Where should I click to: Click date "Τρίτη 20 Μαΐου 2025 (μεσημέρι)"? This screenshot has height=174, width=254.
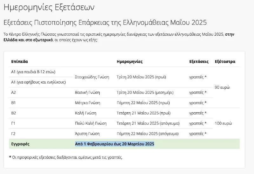[145, 93]
